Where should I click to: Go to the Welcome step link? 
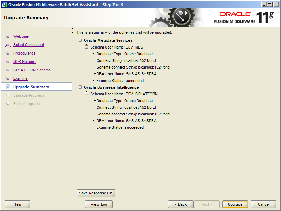pyautogui.click(x=21, y=36)
